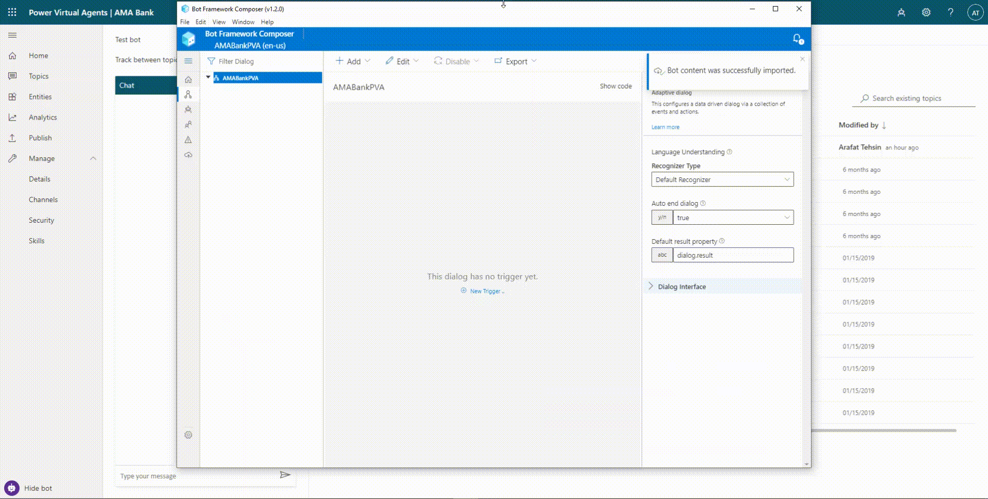988x499 pixels.
Task: Click New Trigger in the dialog canvas
Action: [482, 291]
